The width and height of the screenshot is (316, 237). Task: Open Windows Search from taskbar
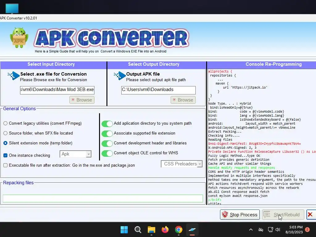click(138, 230)
